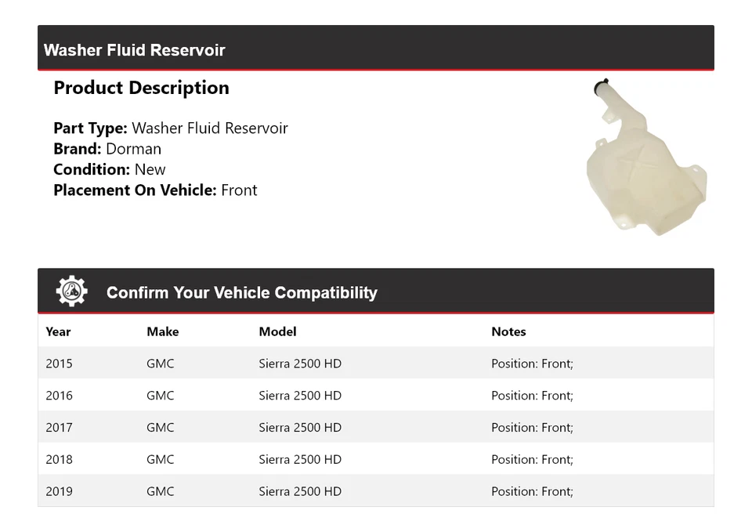Click the 'Product Description' heading
The width and height of the screenshot is (752, 532).
(142, 88)
